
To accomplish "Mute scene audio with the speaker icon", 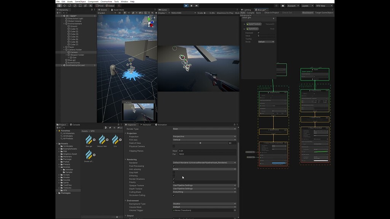I will coord(129,13).
